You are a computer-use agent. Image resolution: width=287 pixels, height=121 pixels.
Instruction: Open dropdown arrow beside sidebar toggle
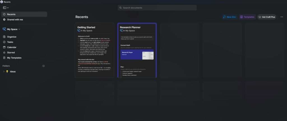click(x=8, y=8)
